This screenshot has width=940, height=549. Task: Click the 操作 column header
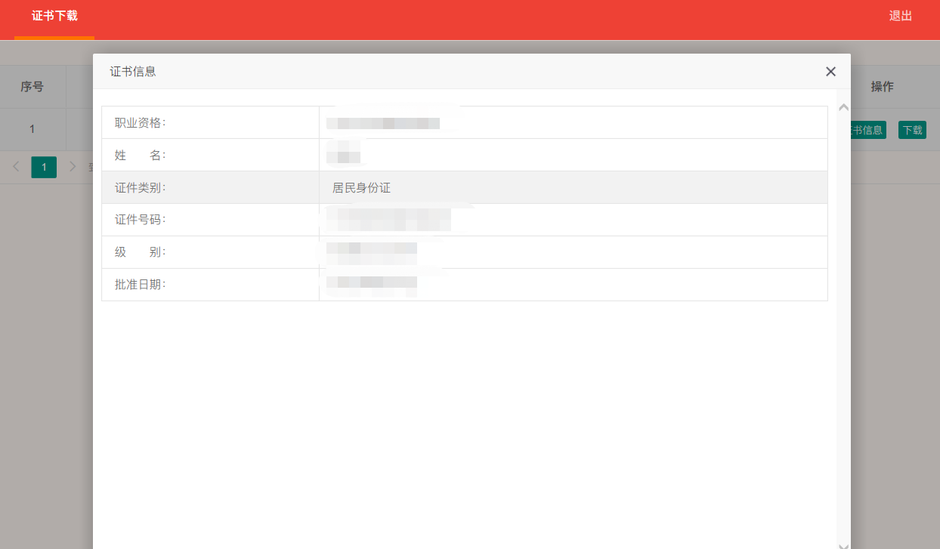coord(882,87)
